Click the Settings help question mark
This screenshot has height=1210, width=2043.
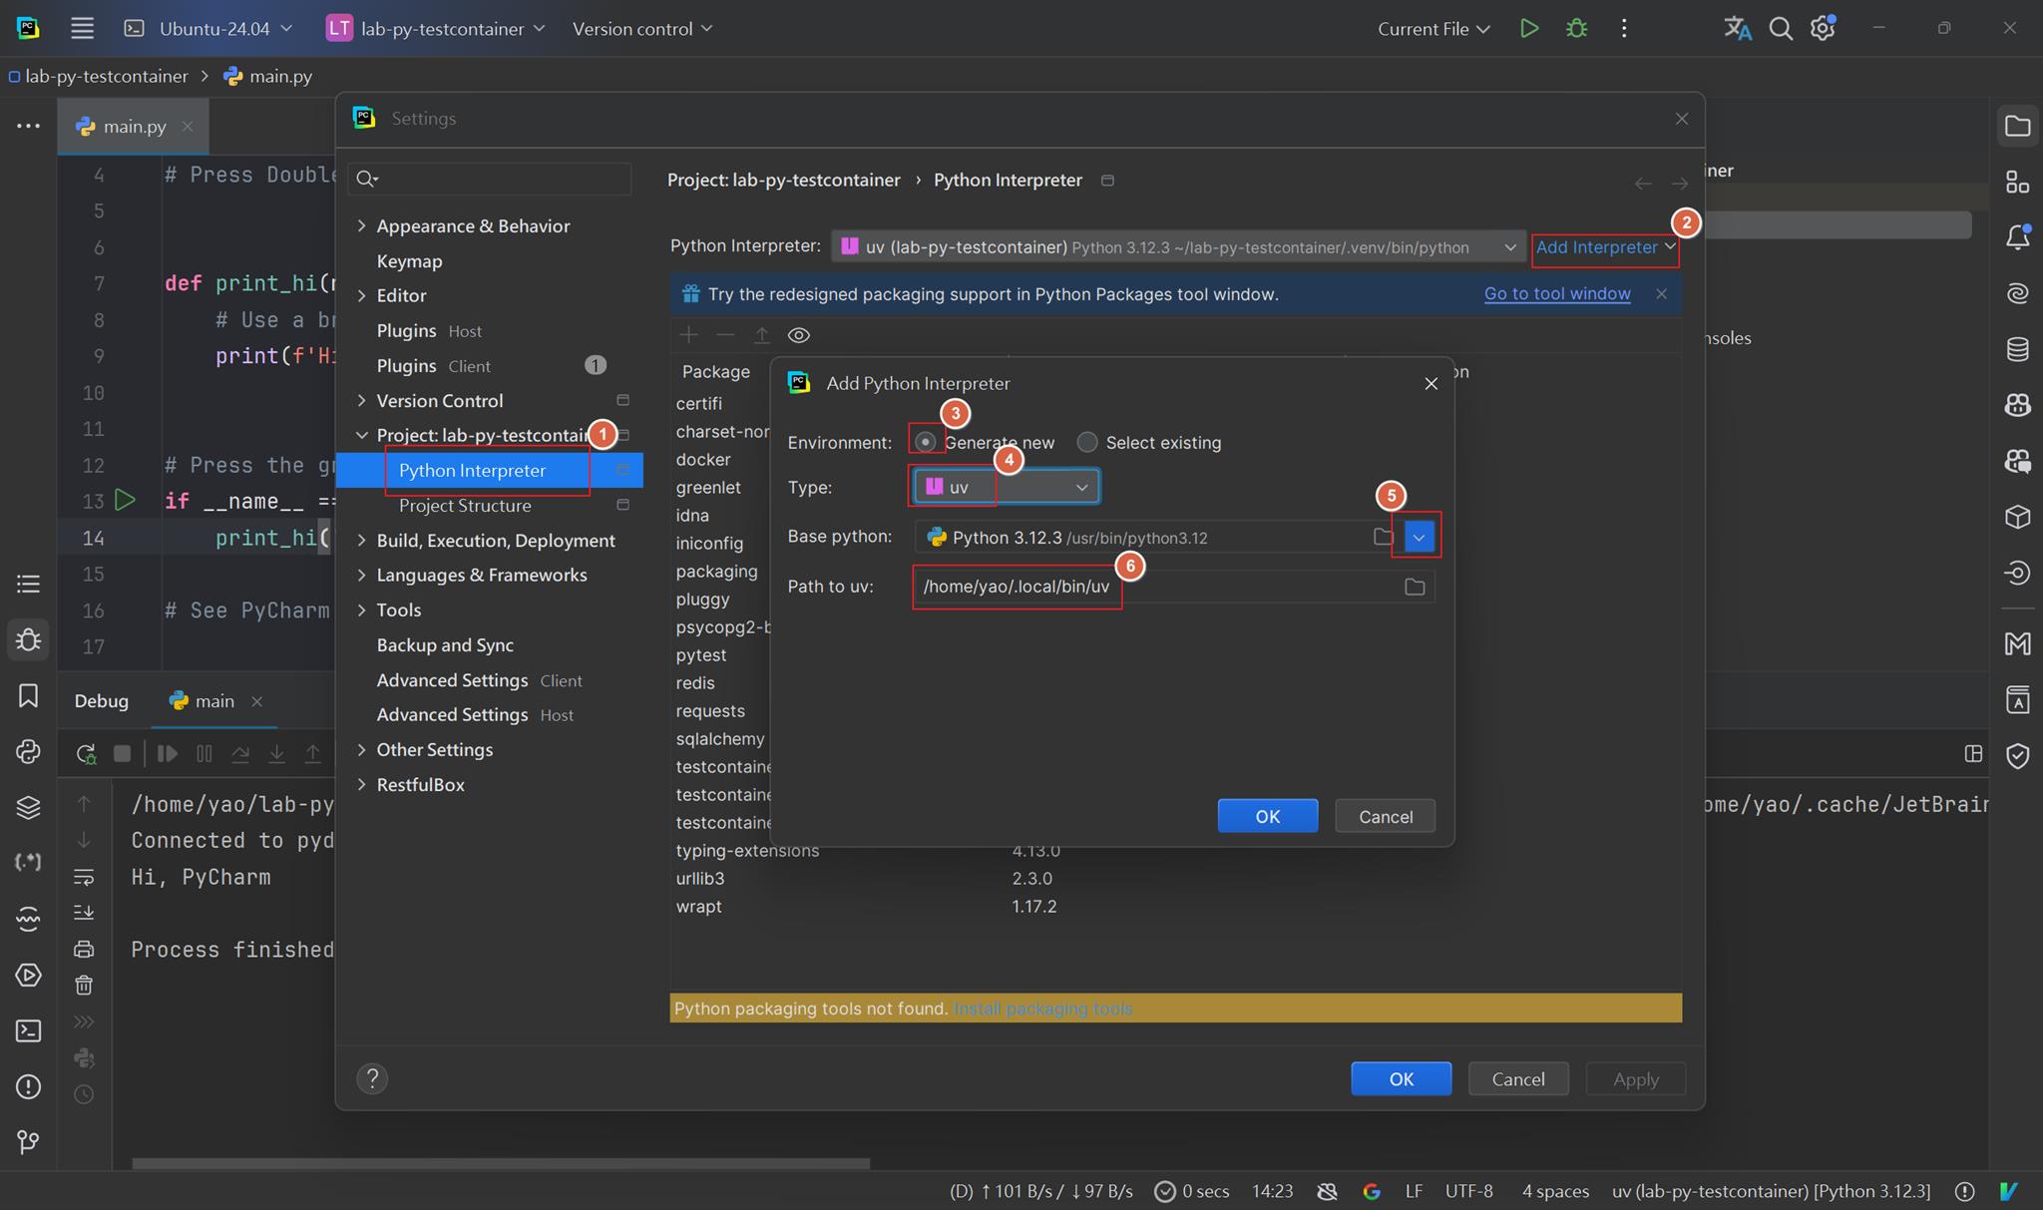[x=372, y=1078]
